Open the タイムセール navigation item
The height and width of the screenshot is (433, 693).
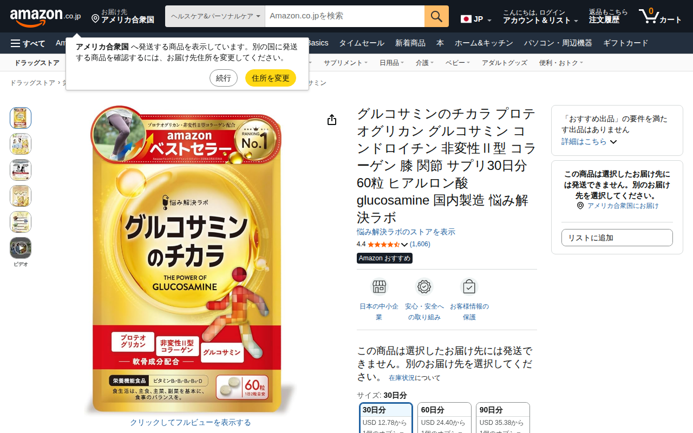(362, 43)
